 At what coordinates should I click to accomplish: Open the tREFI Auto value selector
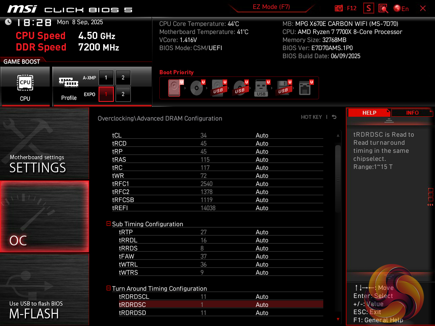click(x=262, y=208)
